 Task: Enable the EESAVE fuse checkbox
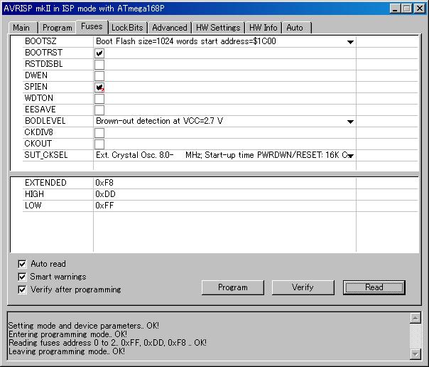(x=99, y=110)
